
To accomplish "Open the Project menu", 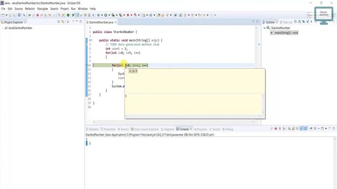I will tap(64, 9).
